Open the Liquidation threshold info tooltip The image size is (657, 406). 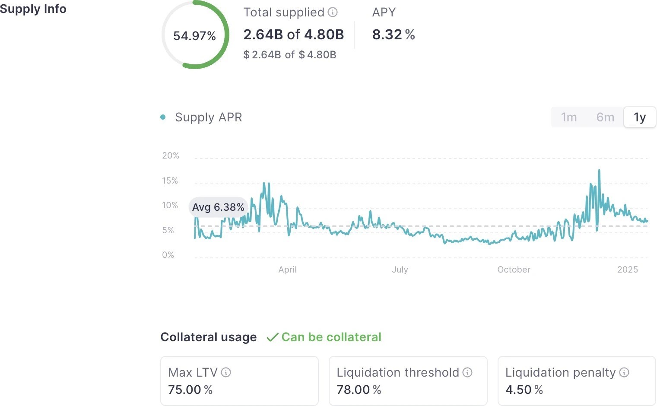click(x=467, y=372)
